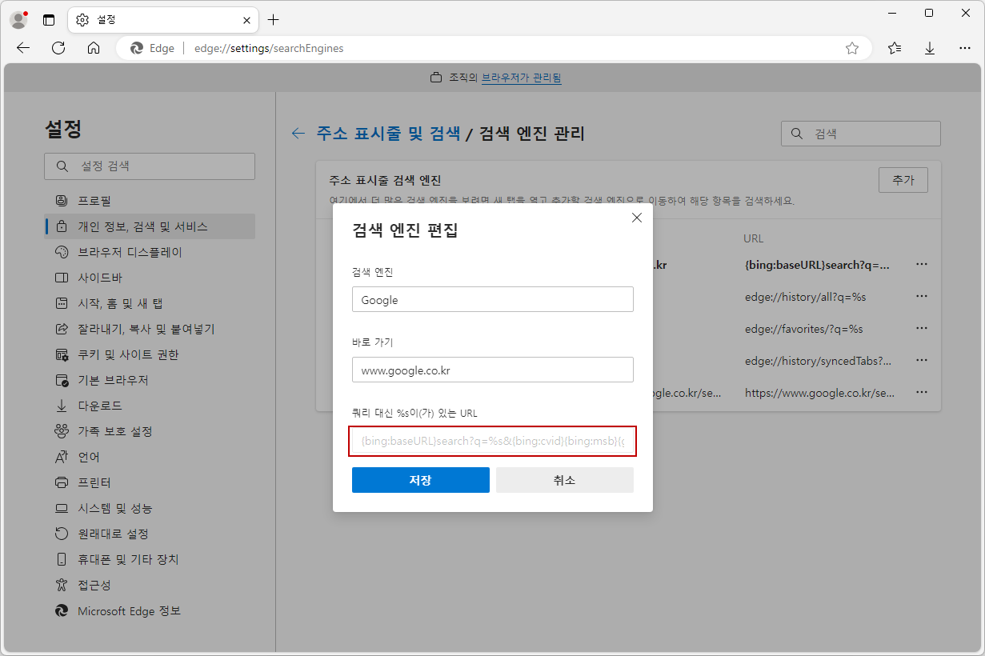Viewport: 985px width, 656px height.
Task: Open the downloads toolbar icon
Action: (x=930, y=48)
